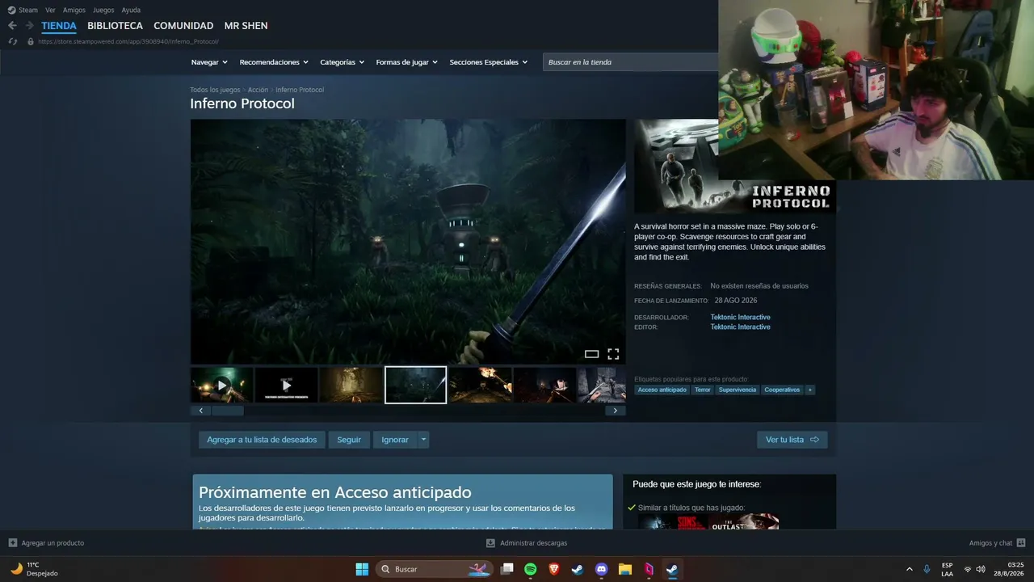Image resolution: width=1034 pixels, height=582 pixels.
Task: Click the thumbnail strip scrollbar handle
Action: pyautogui.click(x=227, y=411)
